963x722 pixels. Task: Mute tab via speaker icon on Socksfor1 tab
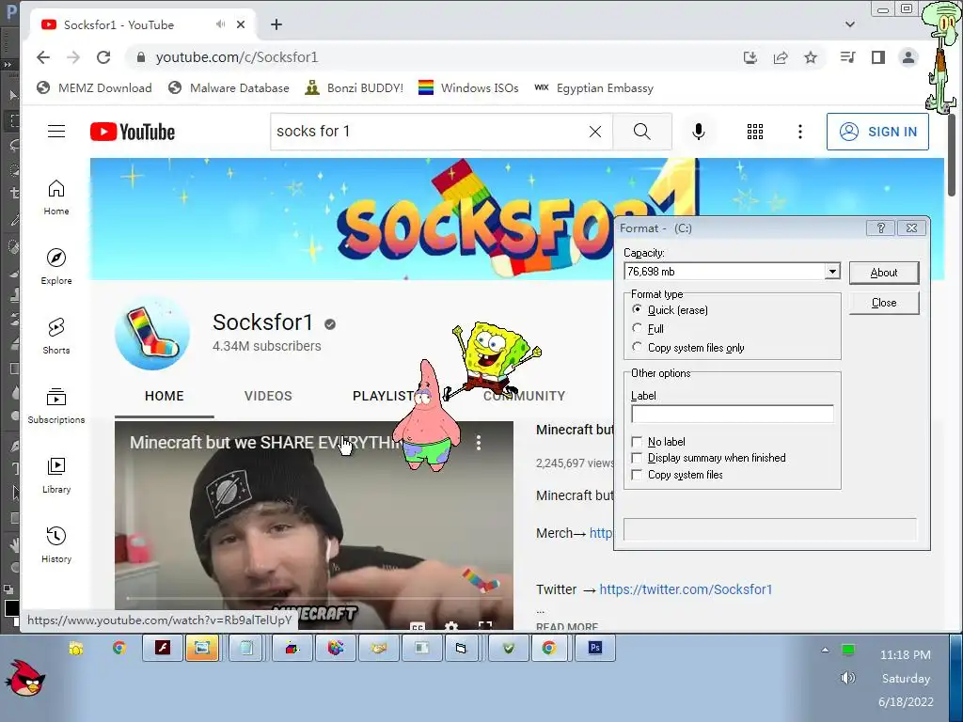(220, 24)
